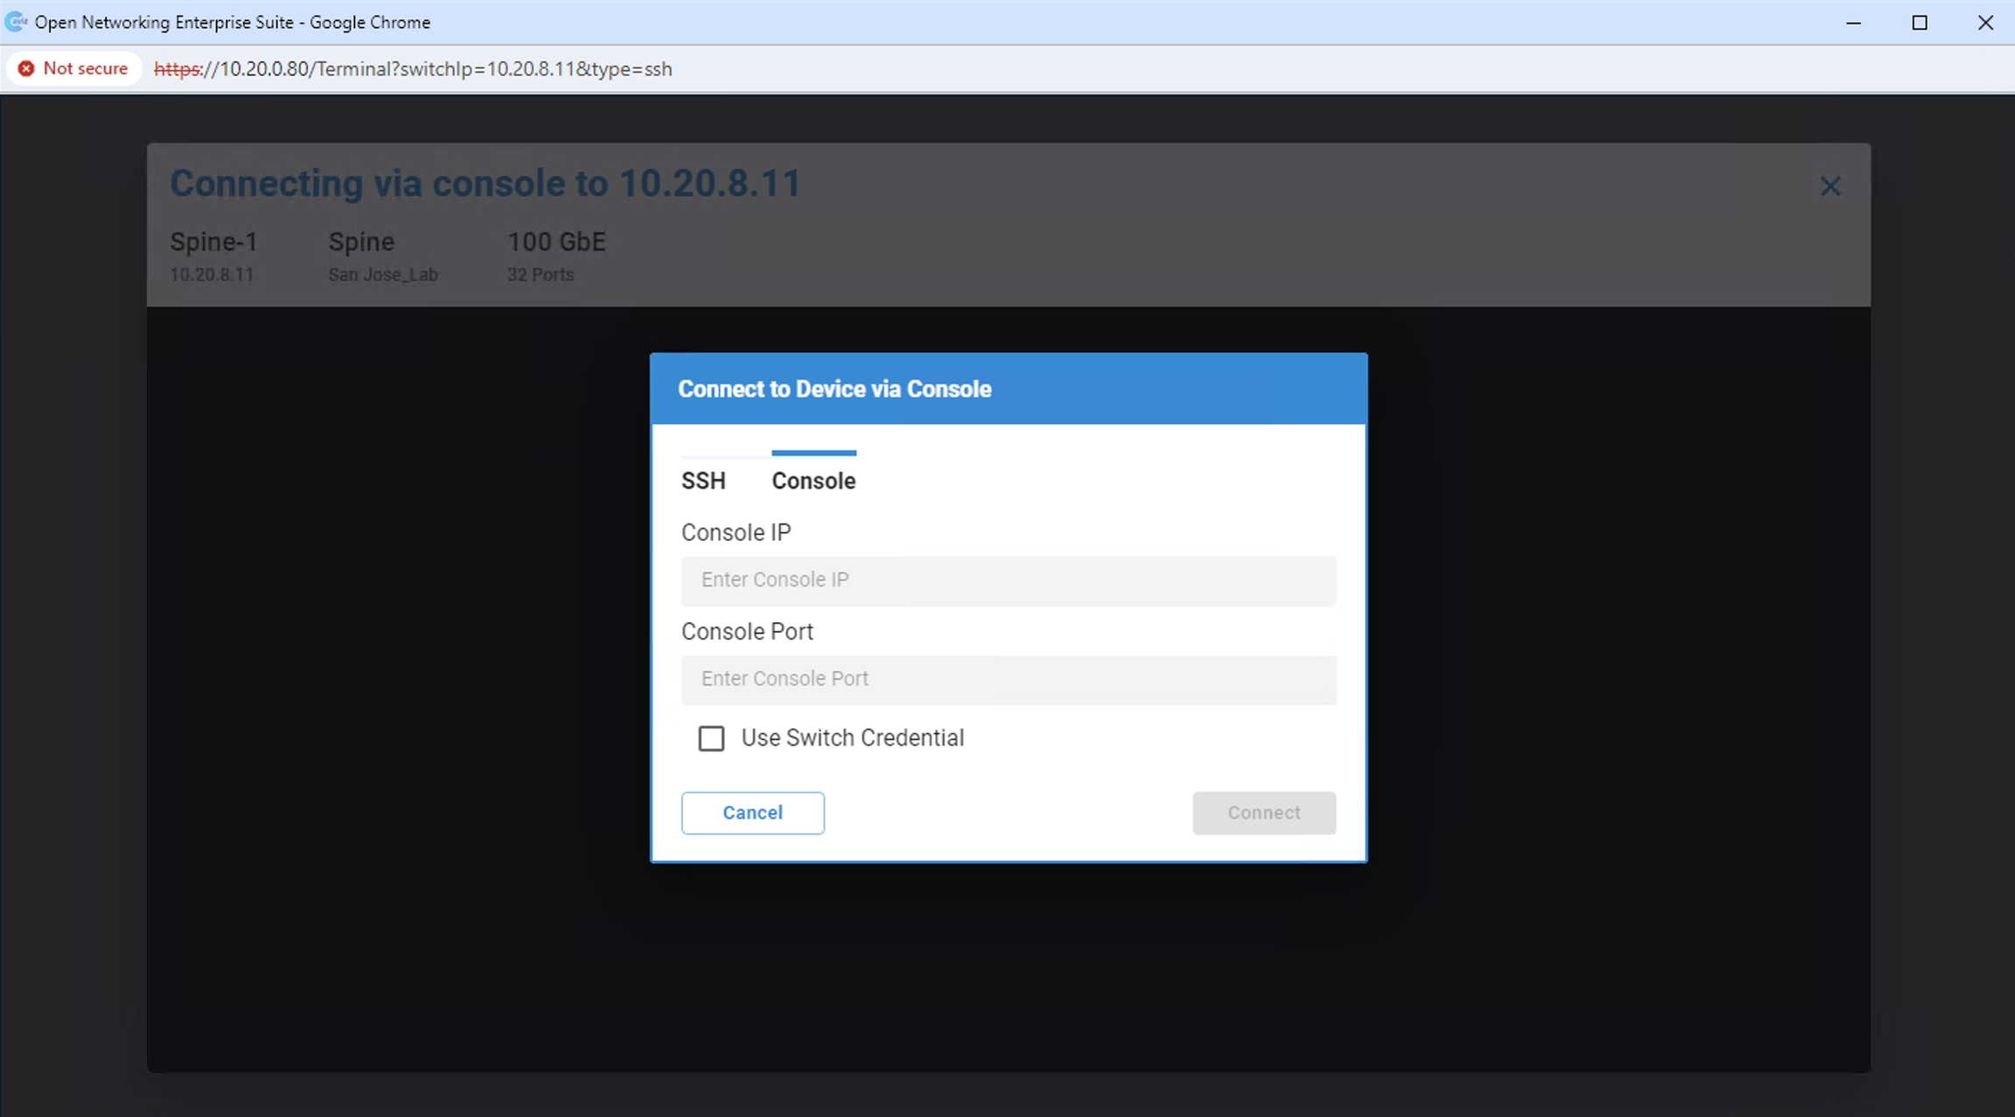Screen dimensions: 2015x1117
Task: Select the Console tab
Action: coord(813,481)
